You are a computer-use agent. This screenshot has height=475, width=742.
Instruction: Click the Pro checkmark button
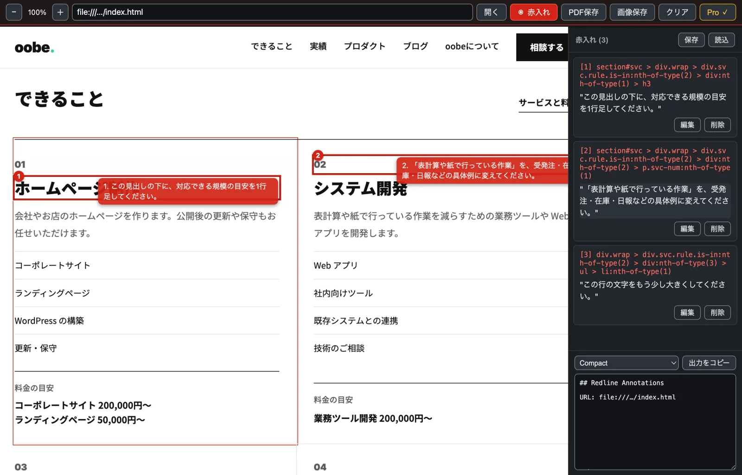[717, 12]
